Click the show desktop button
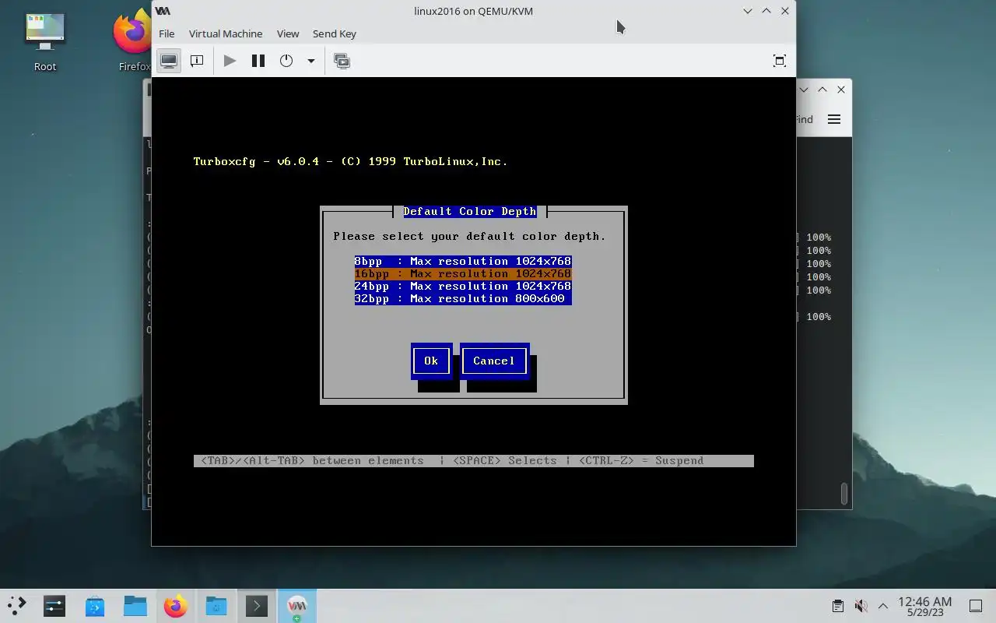Image resolution: width=996 pixels, height=623 pixels. click(x=976, y=606)
